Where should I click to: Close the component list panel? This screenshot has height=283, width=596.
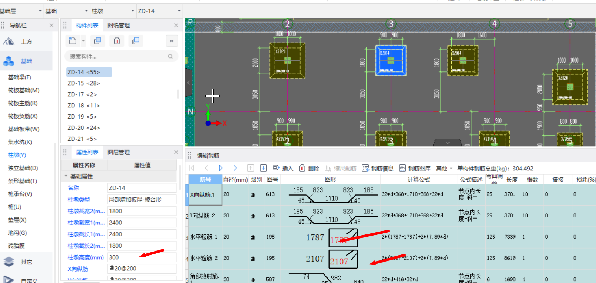176,25
